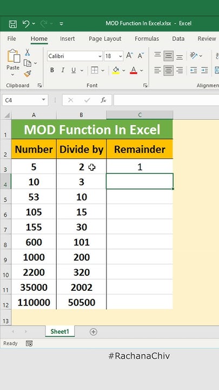
Task: Expand the Fill Color palette arrow
Action: pos(124,70)
